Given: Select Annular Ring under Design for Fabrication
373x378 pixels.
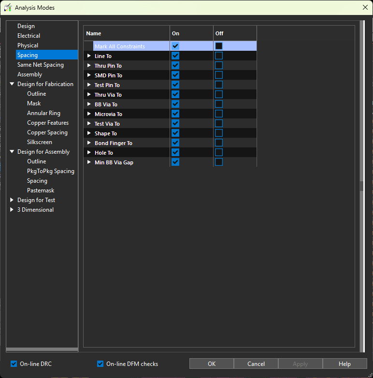Looking at the screenshot, I should [43, 113].
